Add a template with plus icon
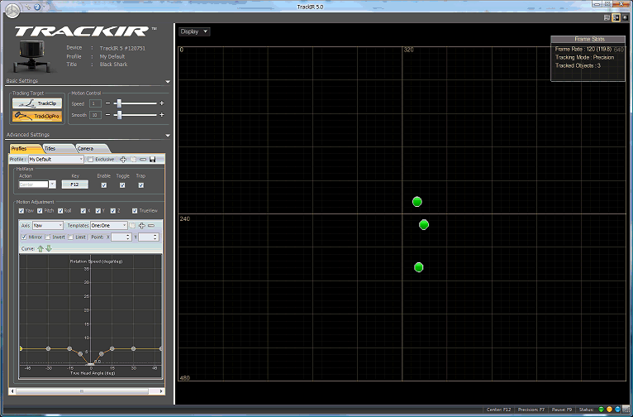Viewport: 633px width, 417px height. click(141, 226)
